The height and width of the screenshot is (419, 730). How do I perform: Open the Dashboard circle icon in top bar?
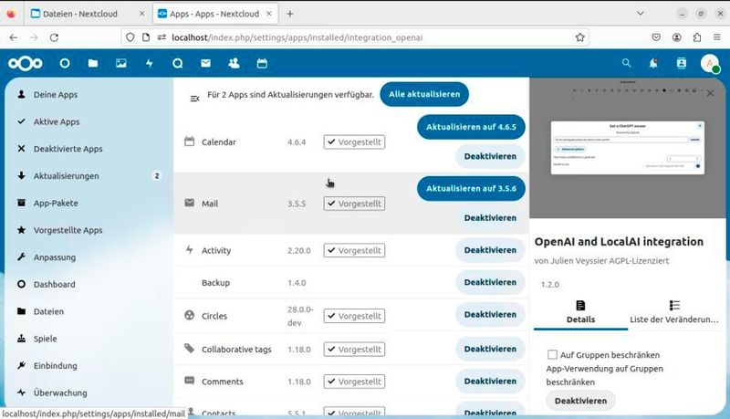tap(65, 63)
